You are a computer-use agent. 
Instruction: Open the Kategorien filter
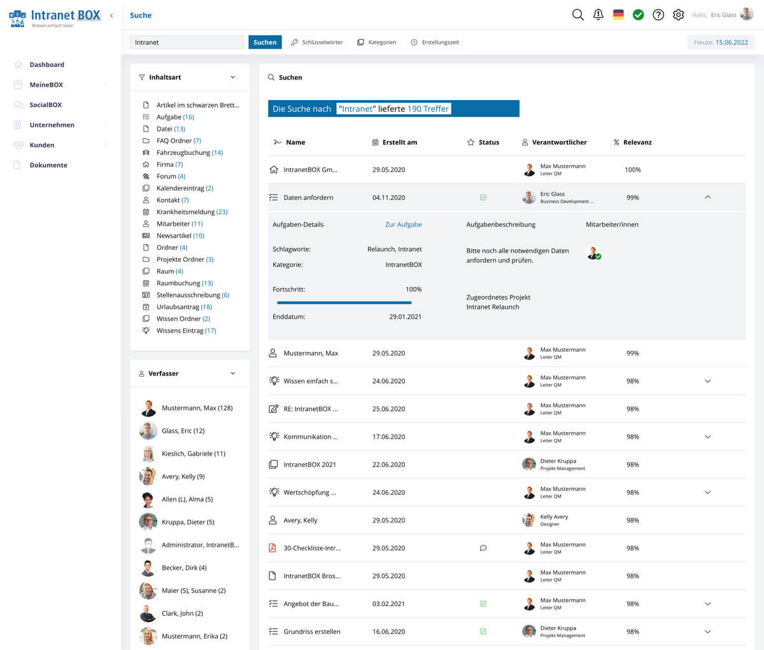(x=376, y=42)
